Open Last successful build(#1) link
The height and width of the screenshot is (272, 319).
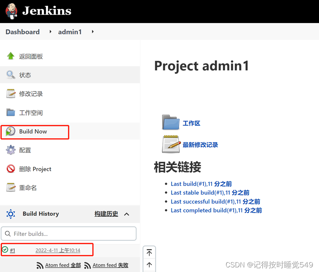pyautogui.click(x=215, y=202)
